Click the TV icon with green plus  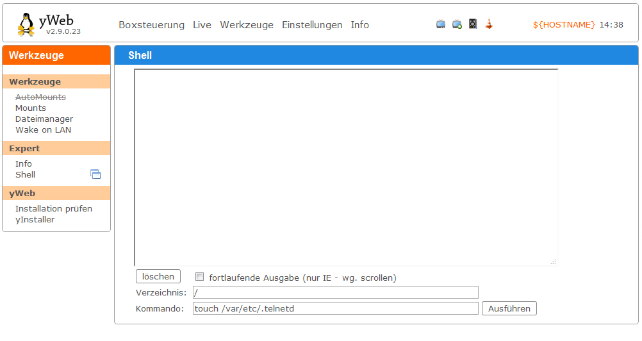[x=457, y=24]
